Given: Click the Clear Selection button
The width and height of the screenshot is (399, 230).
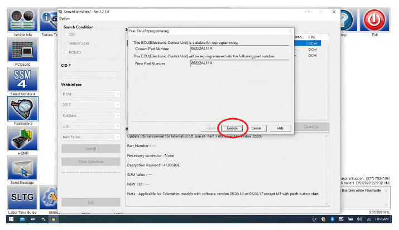Looking at the screenshot, I should tap(90, 162).
